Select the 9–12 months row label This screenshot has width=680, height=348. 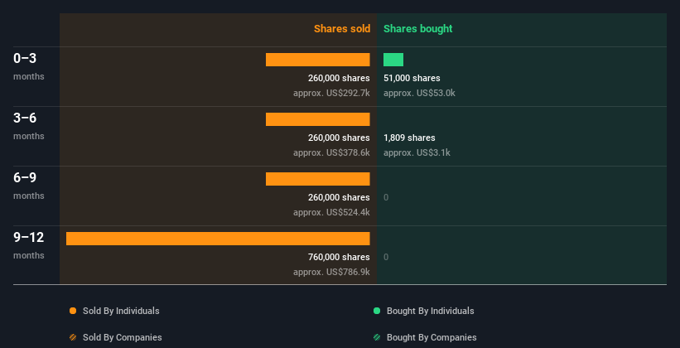coord(28,238)
